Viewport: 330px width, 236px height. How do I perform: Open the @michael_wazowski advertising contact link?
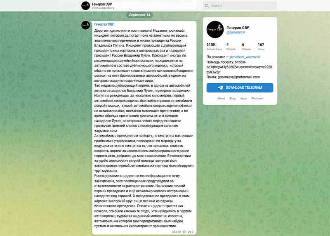245,57
